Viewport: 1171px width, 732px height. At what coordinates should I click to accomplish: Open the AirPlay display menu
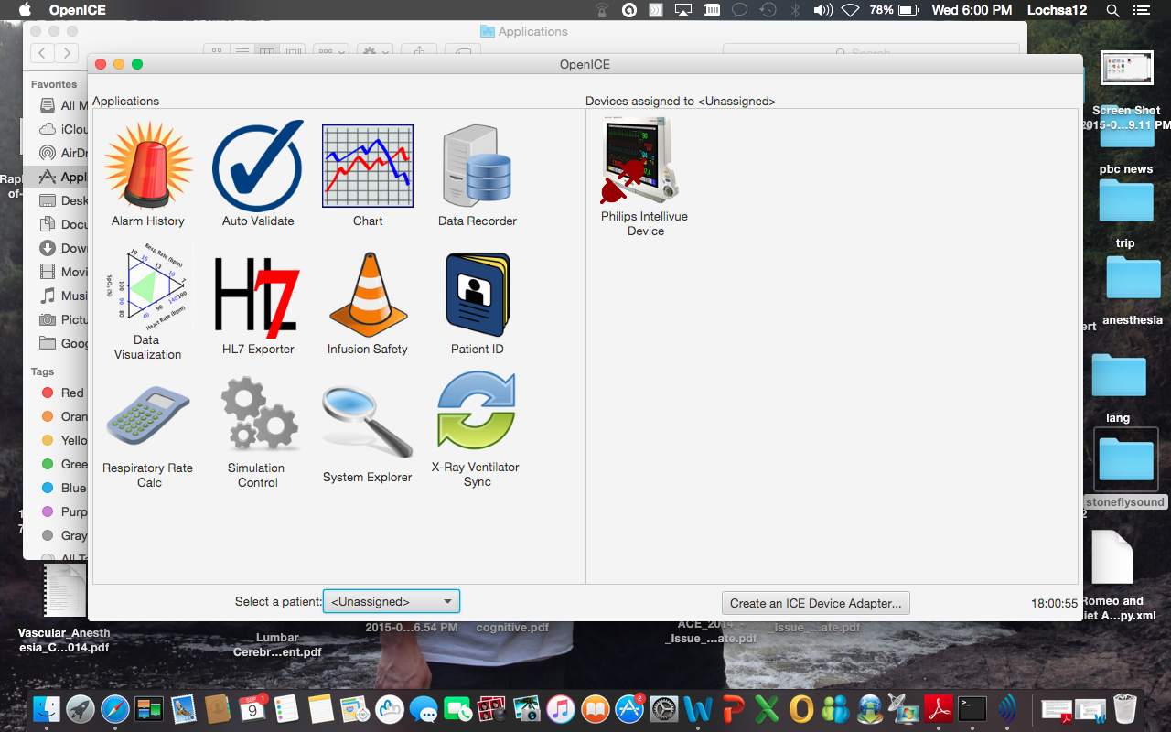(683, 10)
